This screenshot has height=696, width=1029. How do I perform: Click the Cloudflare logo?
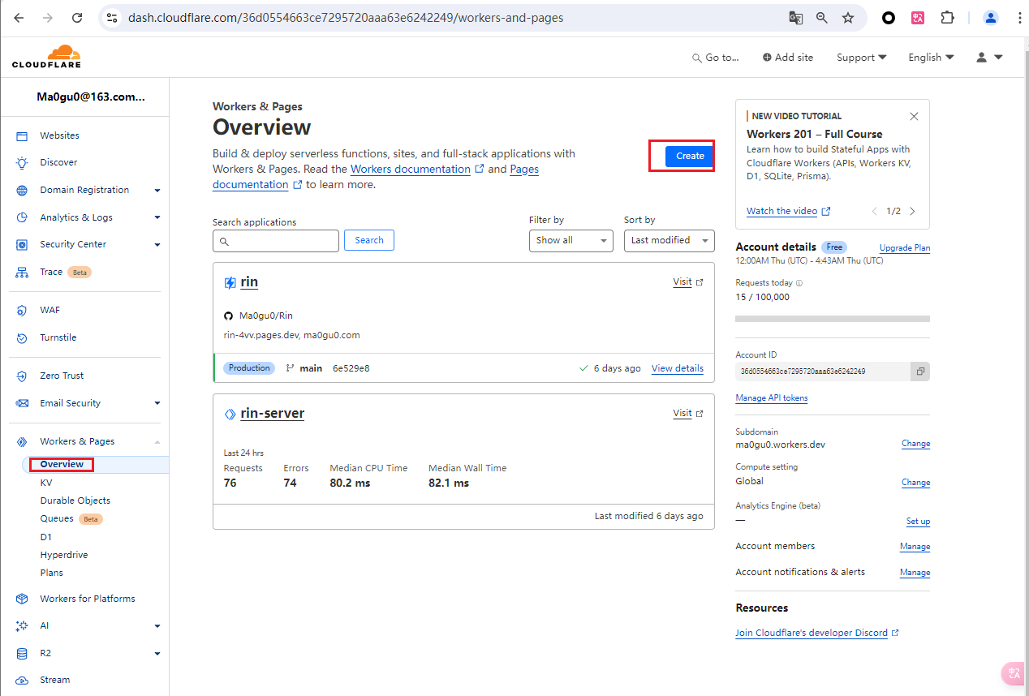[x=46, y=57]
